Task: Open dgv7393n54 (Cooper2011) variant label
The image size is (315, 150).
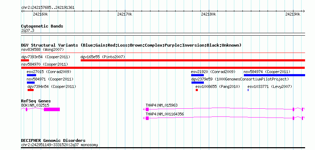Action: (x=46, y=57)
